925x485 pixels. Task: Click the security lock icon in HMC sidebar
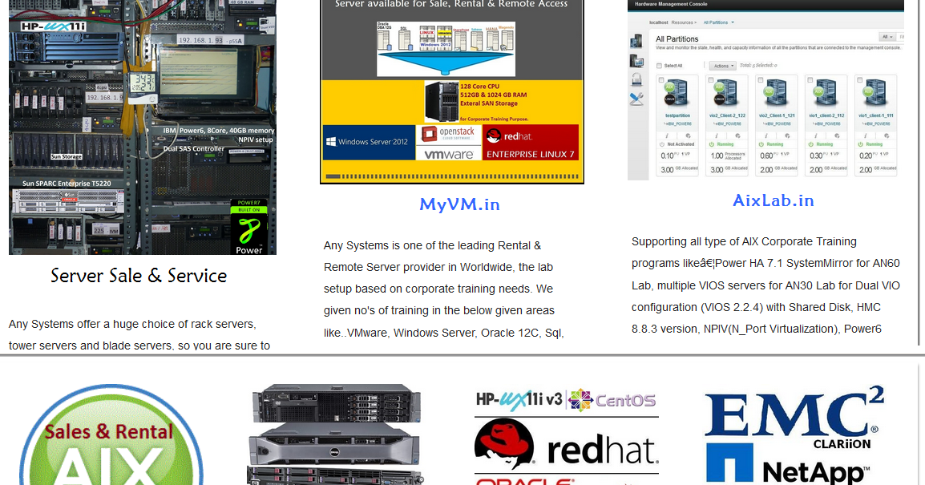pos(636,79)
